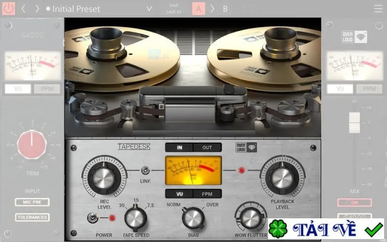Screen dimensions: 387x242
Task: Select preset slot B
Action: (x=225, y=9)
